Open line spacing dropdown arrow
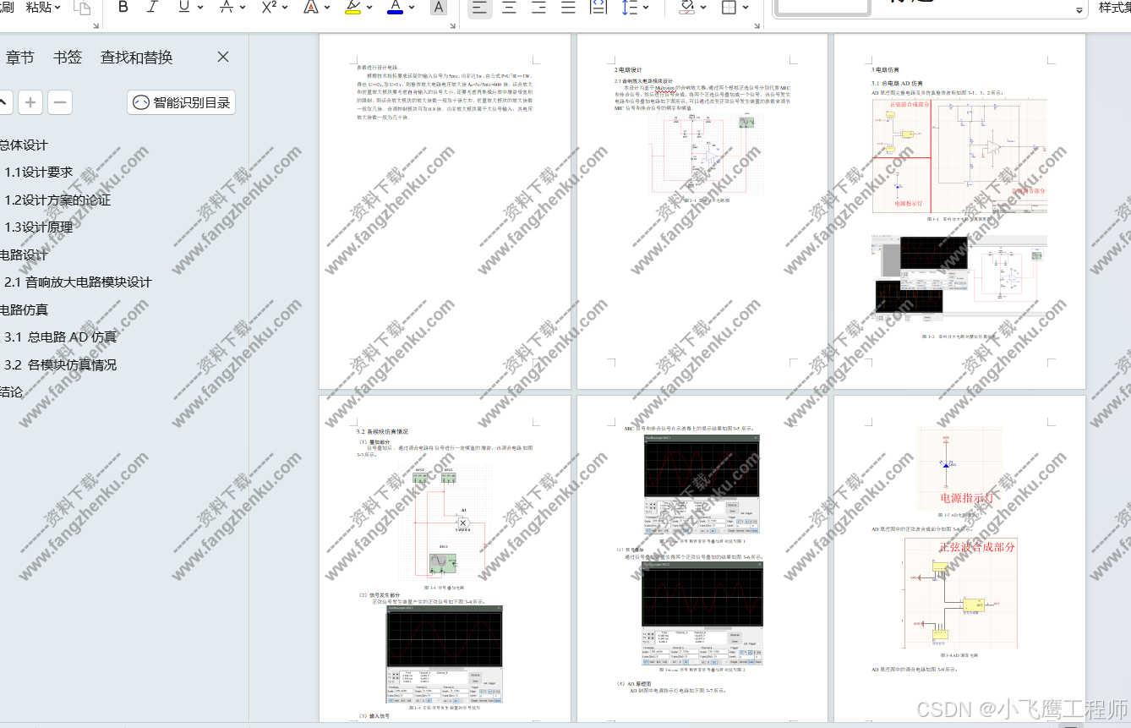This screenshot has width=1131, height=728. pos(646,8)
